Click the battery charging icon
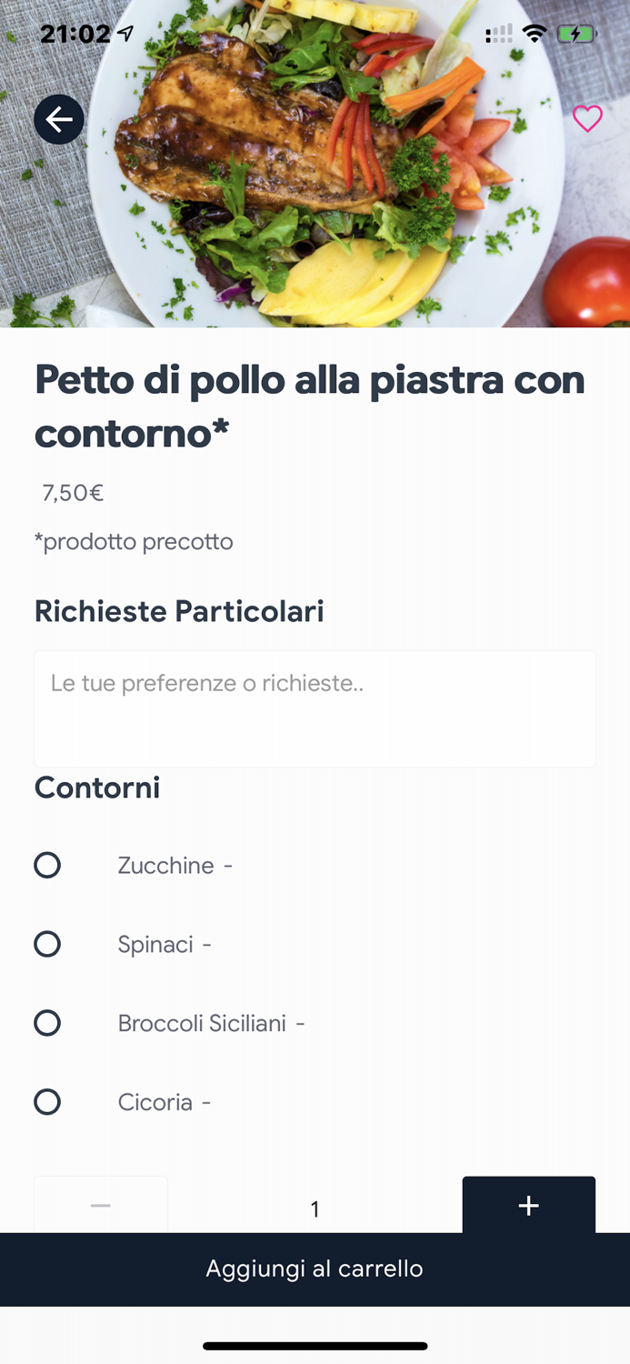Image resolution: width=630 pixels, height=1364 pixels. tap(576, 32)
